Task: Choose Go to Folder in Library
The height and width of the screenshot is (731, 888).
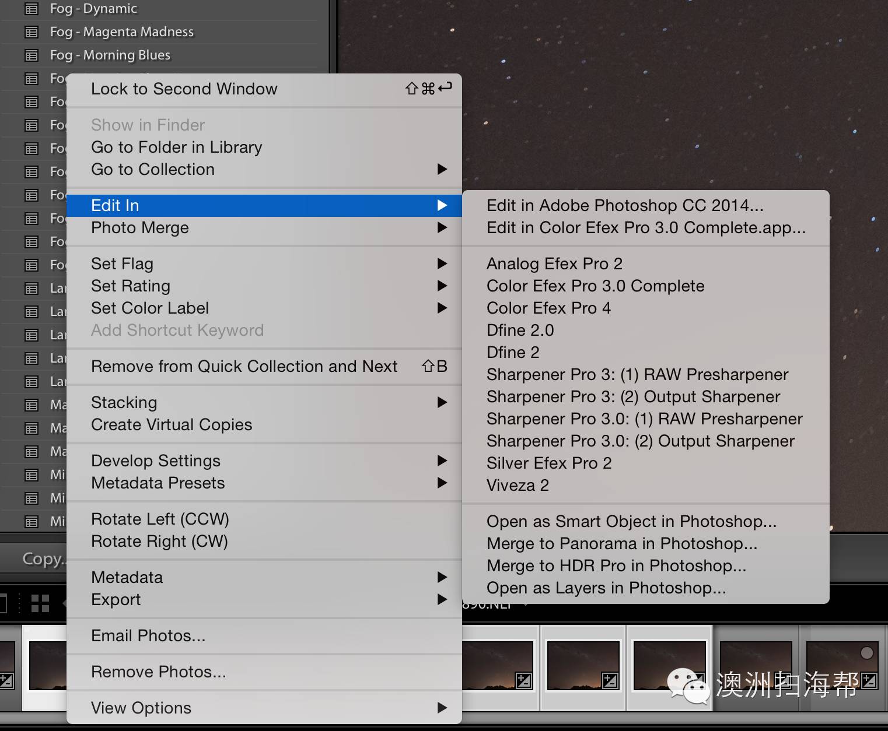Action: [264, 147]
